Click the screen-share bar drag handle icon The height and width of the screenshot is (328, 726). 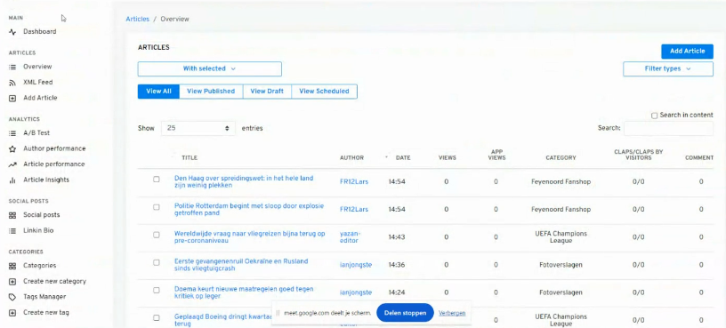(x=278, y=313)
